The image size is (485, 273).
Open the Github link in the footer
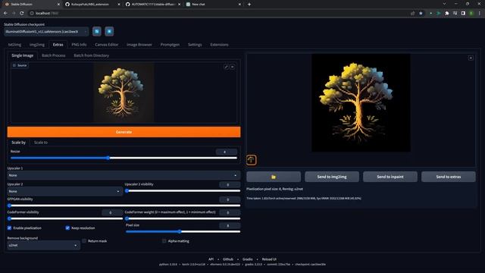coord(228,259)
